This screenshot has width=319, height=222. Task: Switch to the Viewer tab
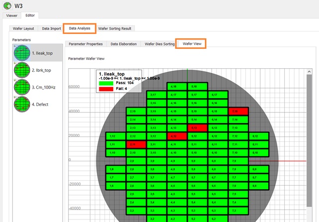[x=11, y=15]
